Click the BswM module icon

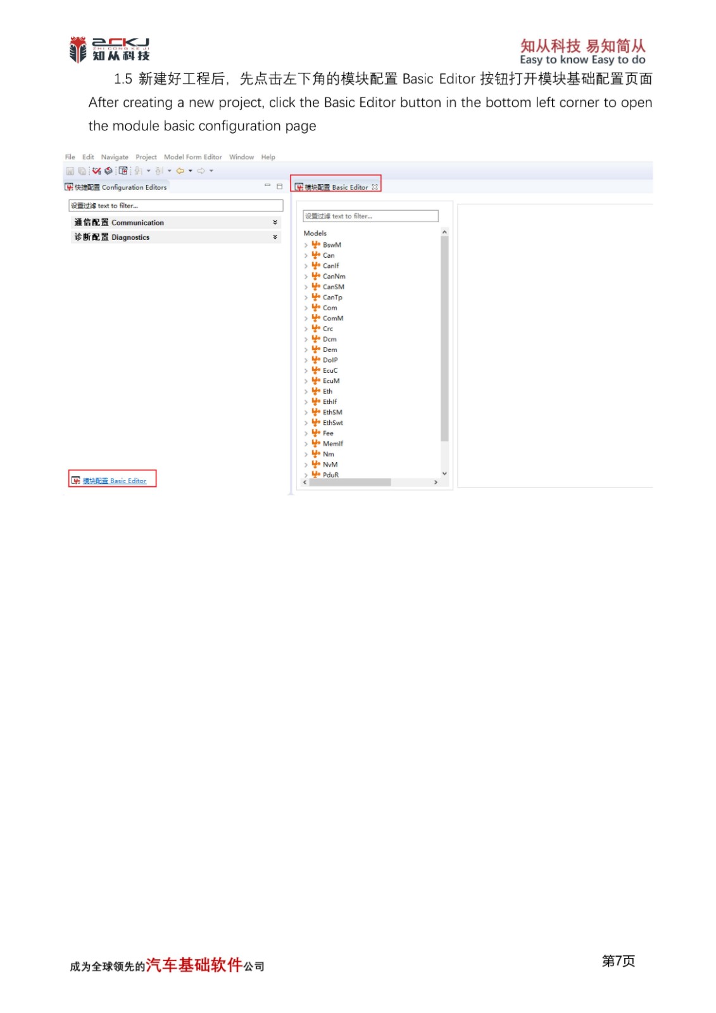click(x=316, y=245)
